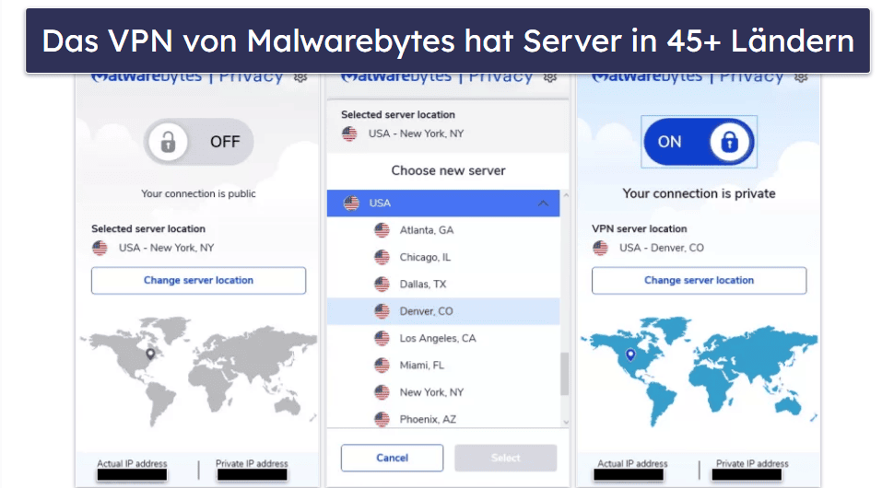Click 'USA - New York, NY' in left panel
Screen dimensions: 894x488
tap(167, 248)
